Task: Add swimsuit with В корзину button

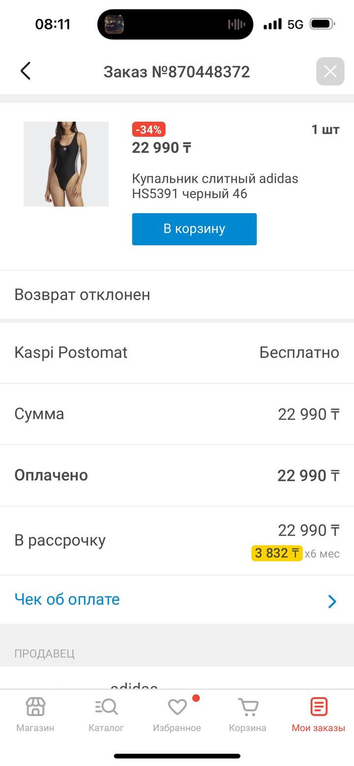Action: [x=194, y=229]
